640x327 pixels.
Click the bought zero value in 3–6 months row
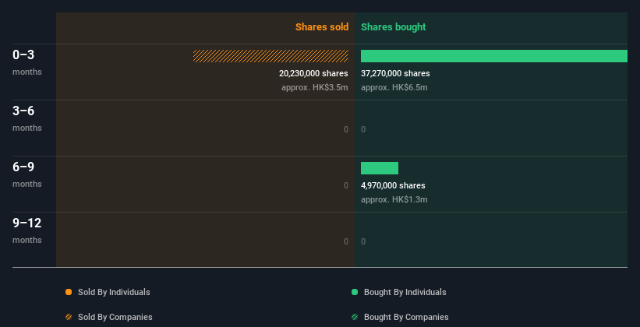[363, 130]
